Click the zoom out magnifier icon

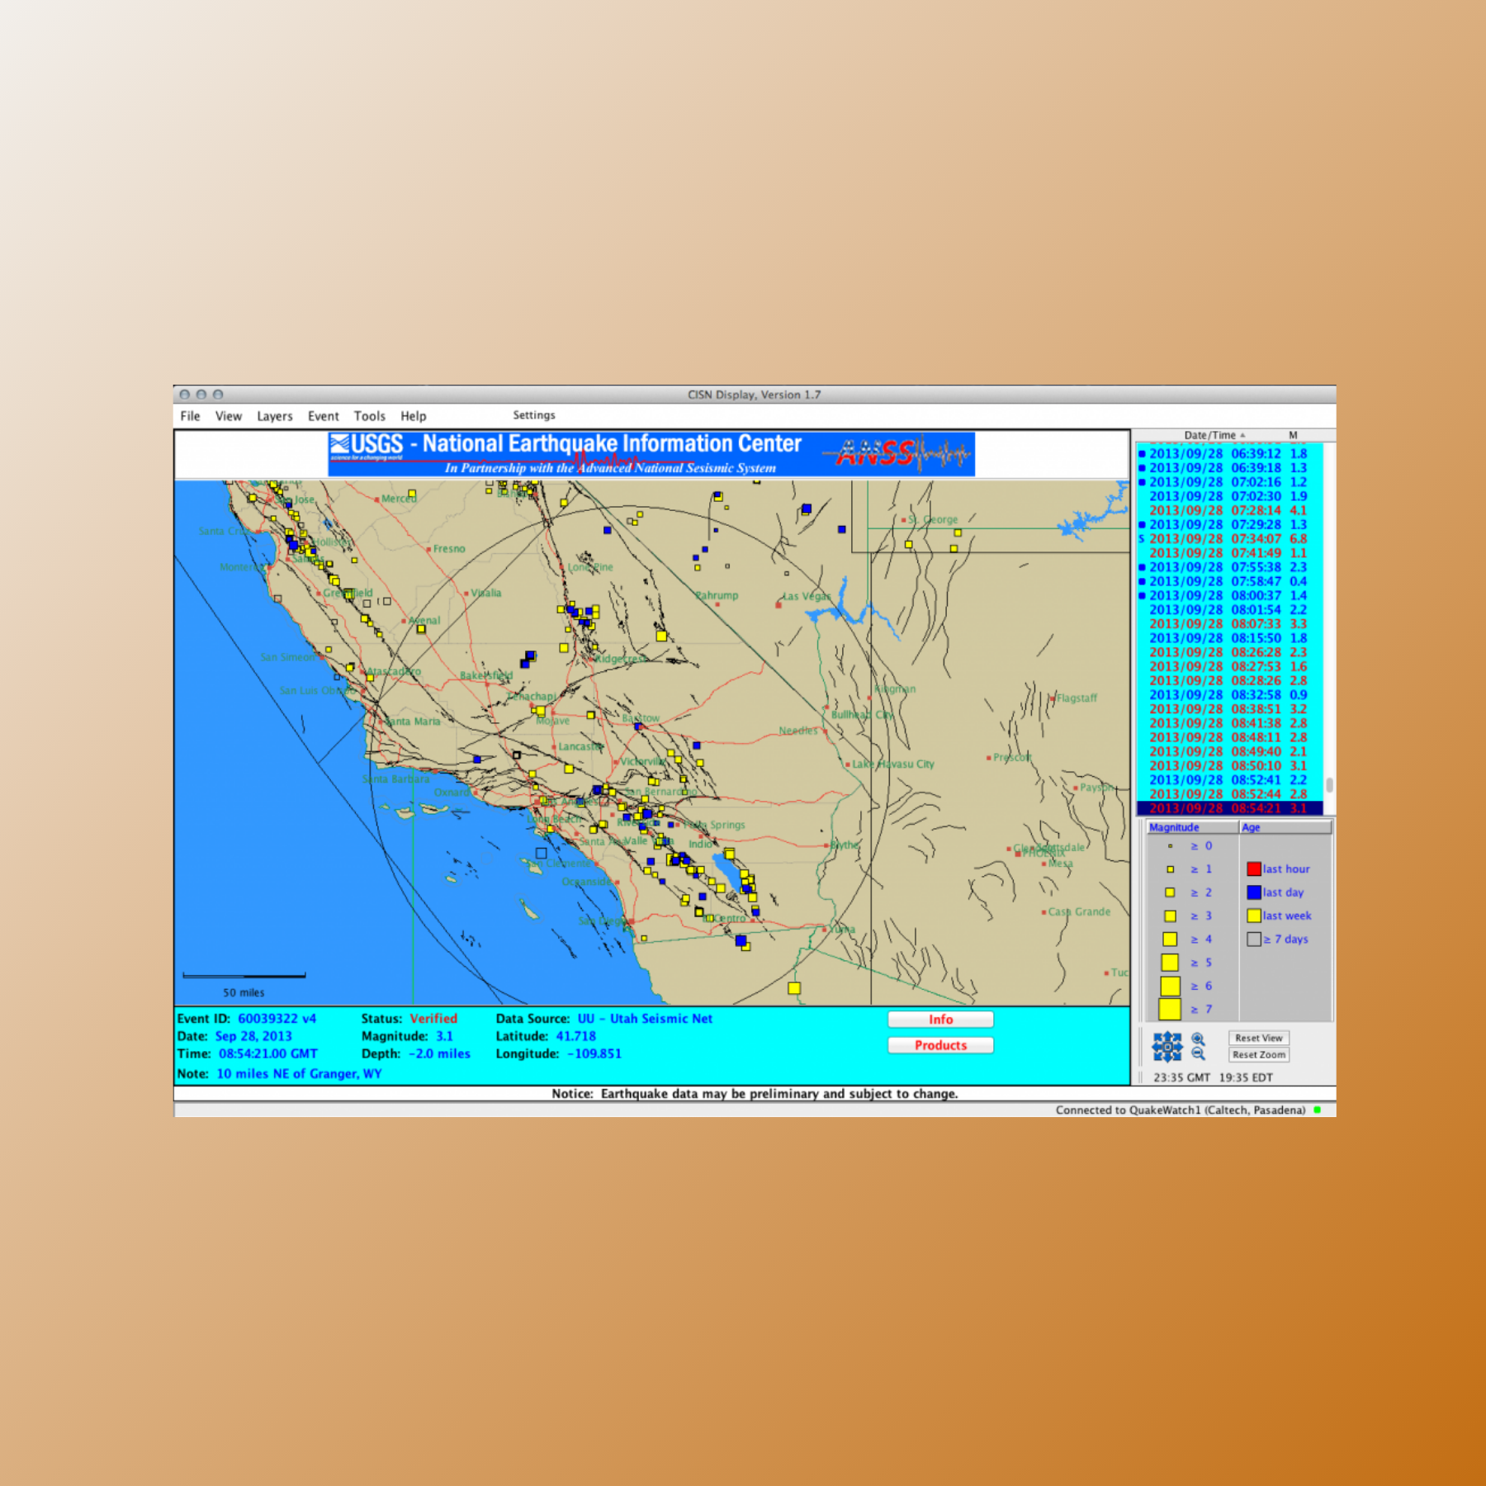click(x=1198, y=1054)
